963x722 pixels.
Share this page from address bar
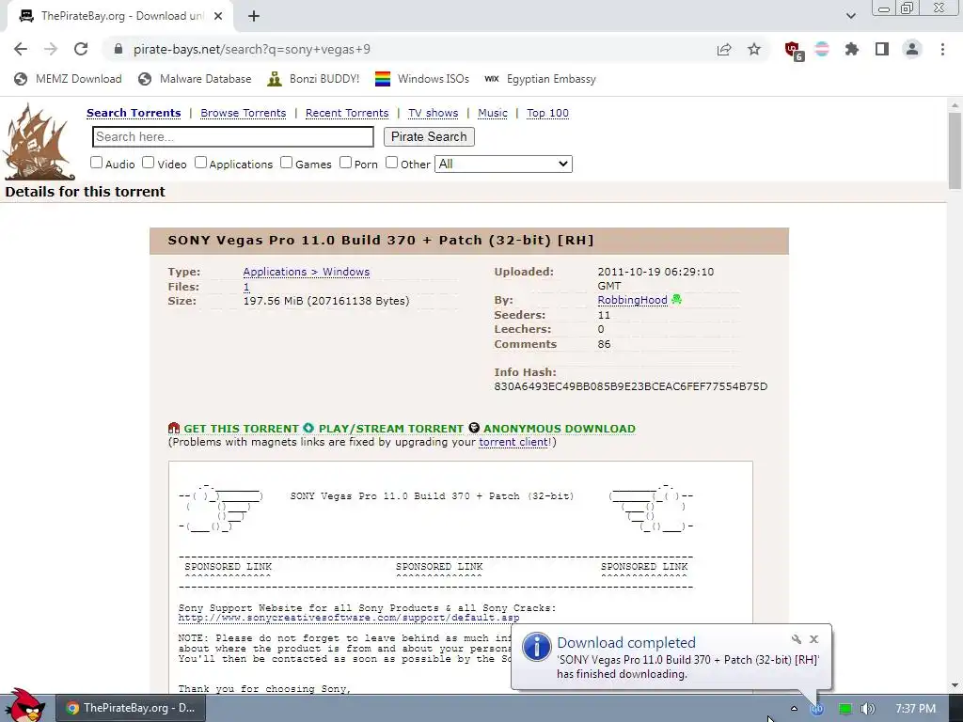[724, 49]
